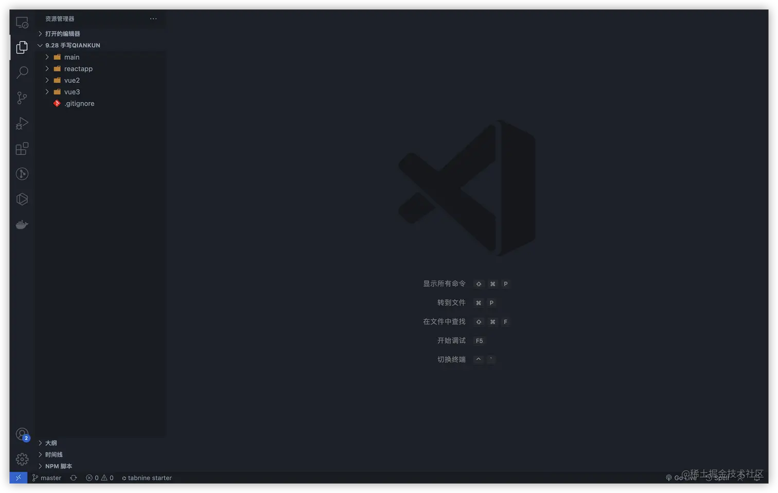Open the .gitignore file name
The height and width of the screenshot is (493, 778).
click(x=79, y=103)
